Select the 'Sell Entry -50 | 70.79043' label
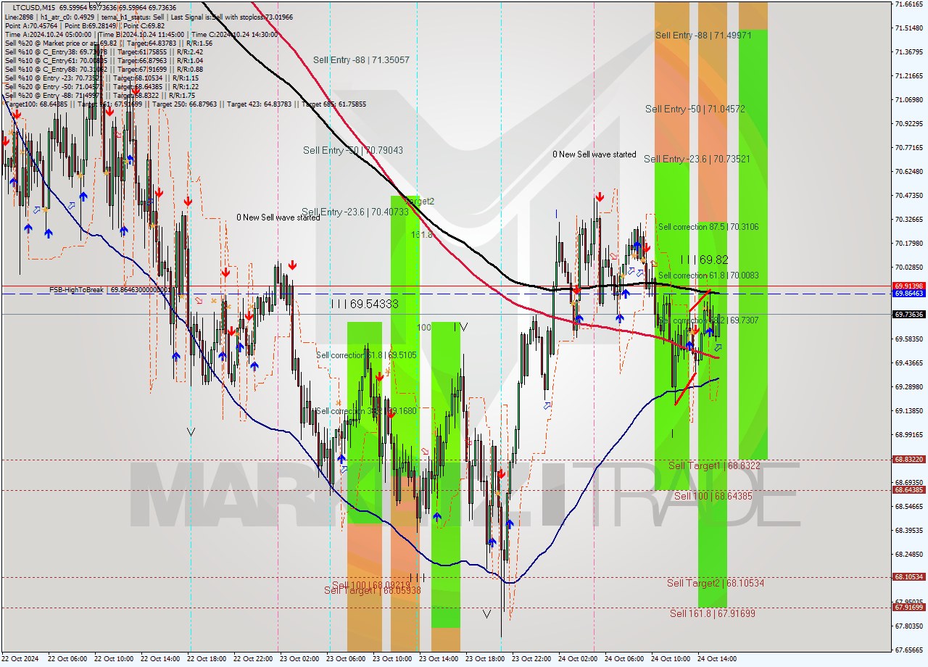The width and height of the screenshot is (928, 667). [353, 150]
